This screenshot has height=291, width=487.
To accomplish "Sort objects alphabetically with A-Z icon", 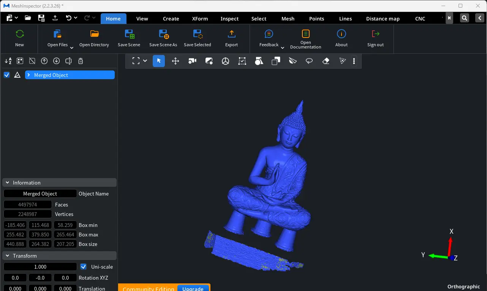I will tap(8, 61).
